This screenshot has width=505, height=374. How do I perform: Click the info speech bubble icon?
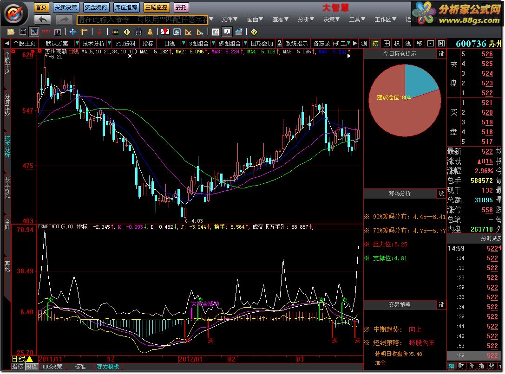pyautogui.click(x=227, y=32)
